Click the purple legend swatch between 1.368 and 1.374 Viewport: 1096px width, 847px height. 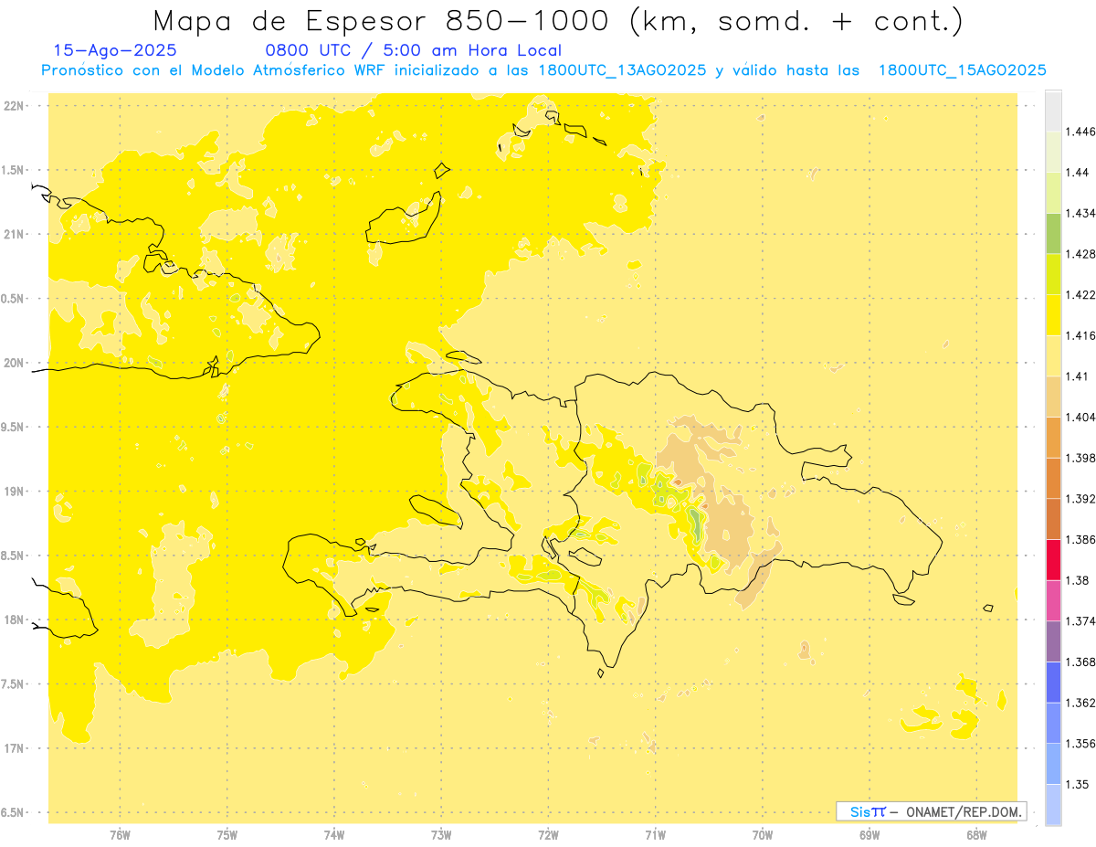(1053, 641)
